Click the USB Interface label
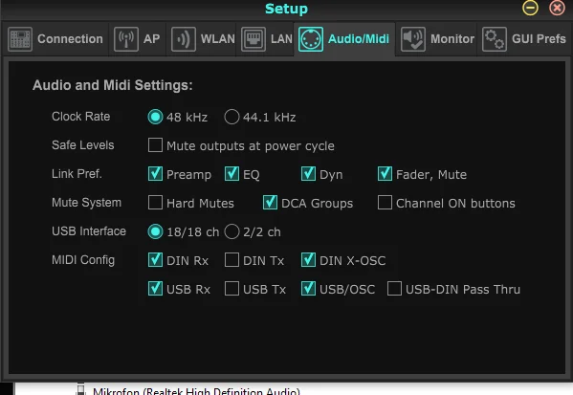Screen dimensions: 573x395 point(89,231)
